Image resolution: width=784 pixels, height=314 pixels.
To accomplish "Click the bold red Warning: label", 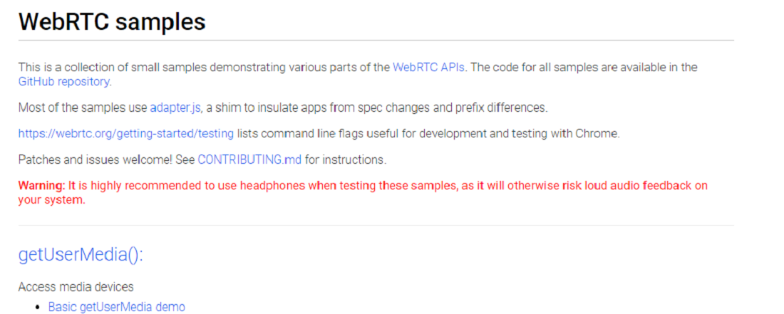I will (x=42, y=186).
